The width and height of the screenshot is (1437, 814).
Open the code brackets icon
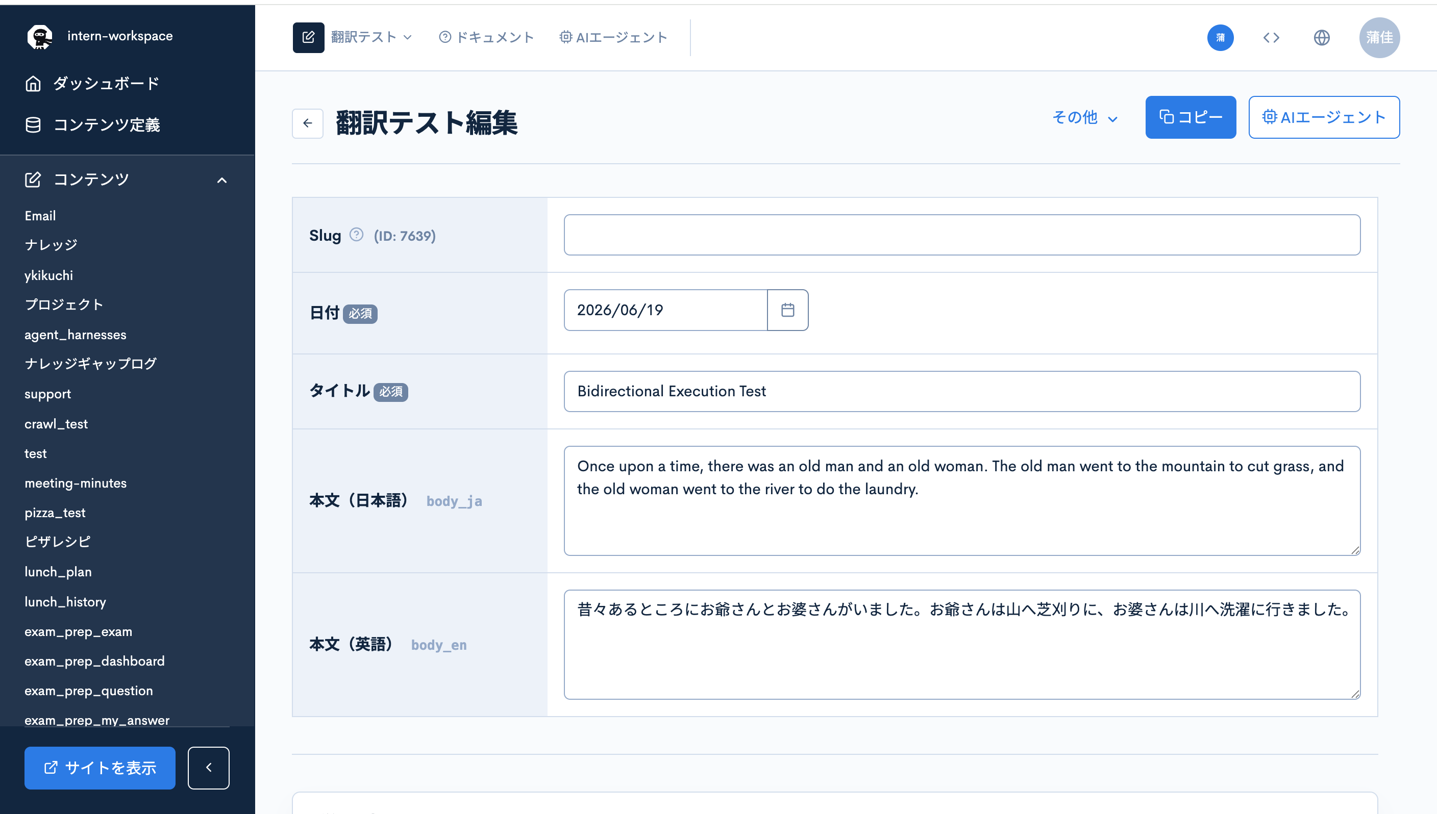pyautogui.click(x=1271, y=37)
